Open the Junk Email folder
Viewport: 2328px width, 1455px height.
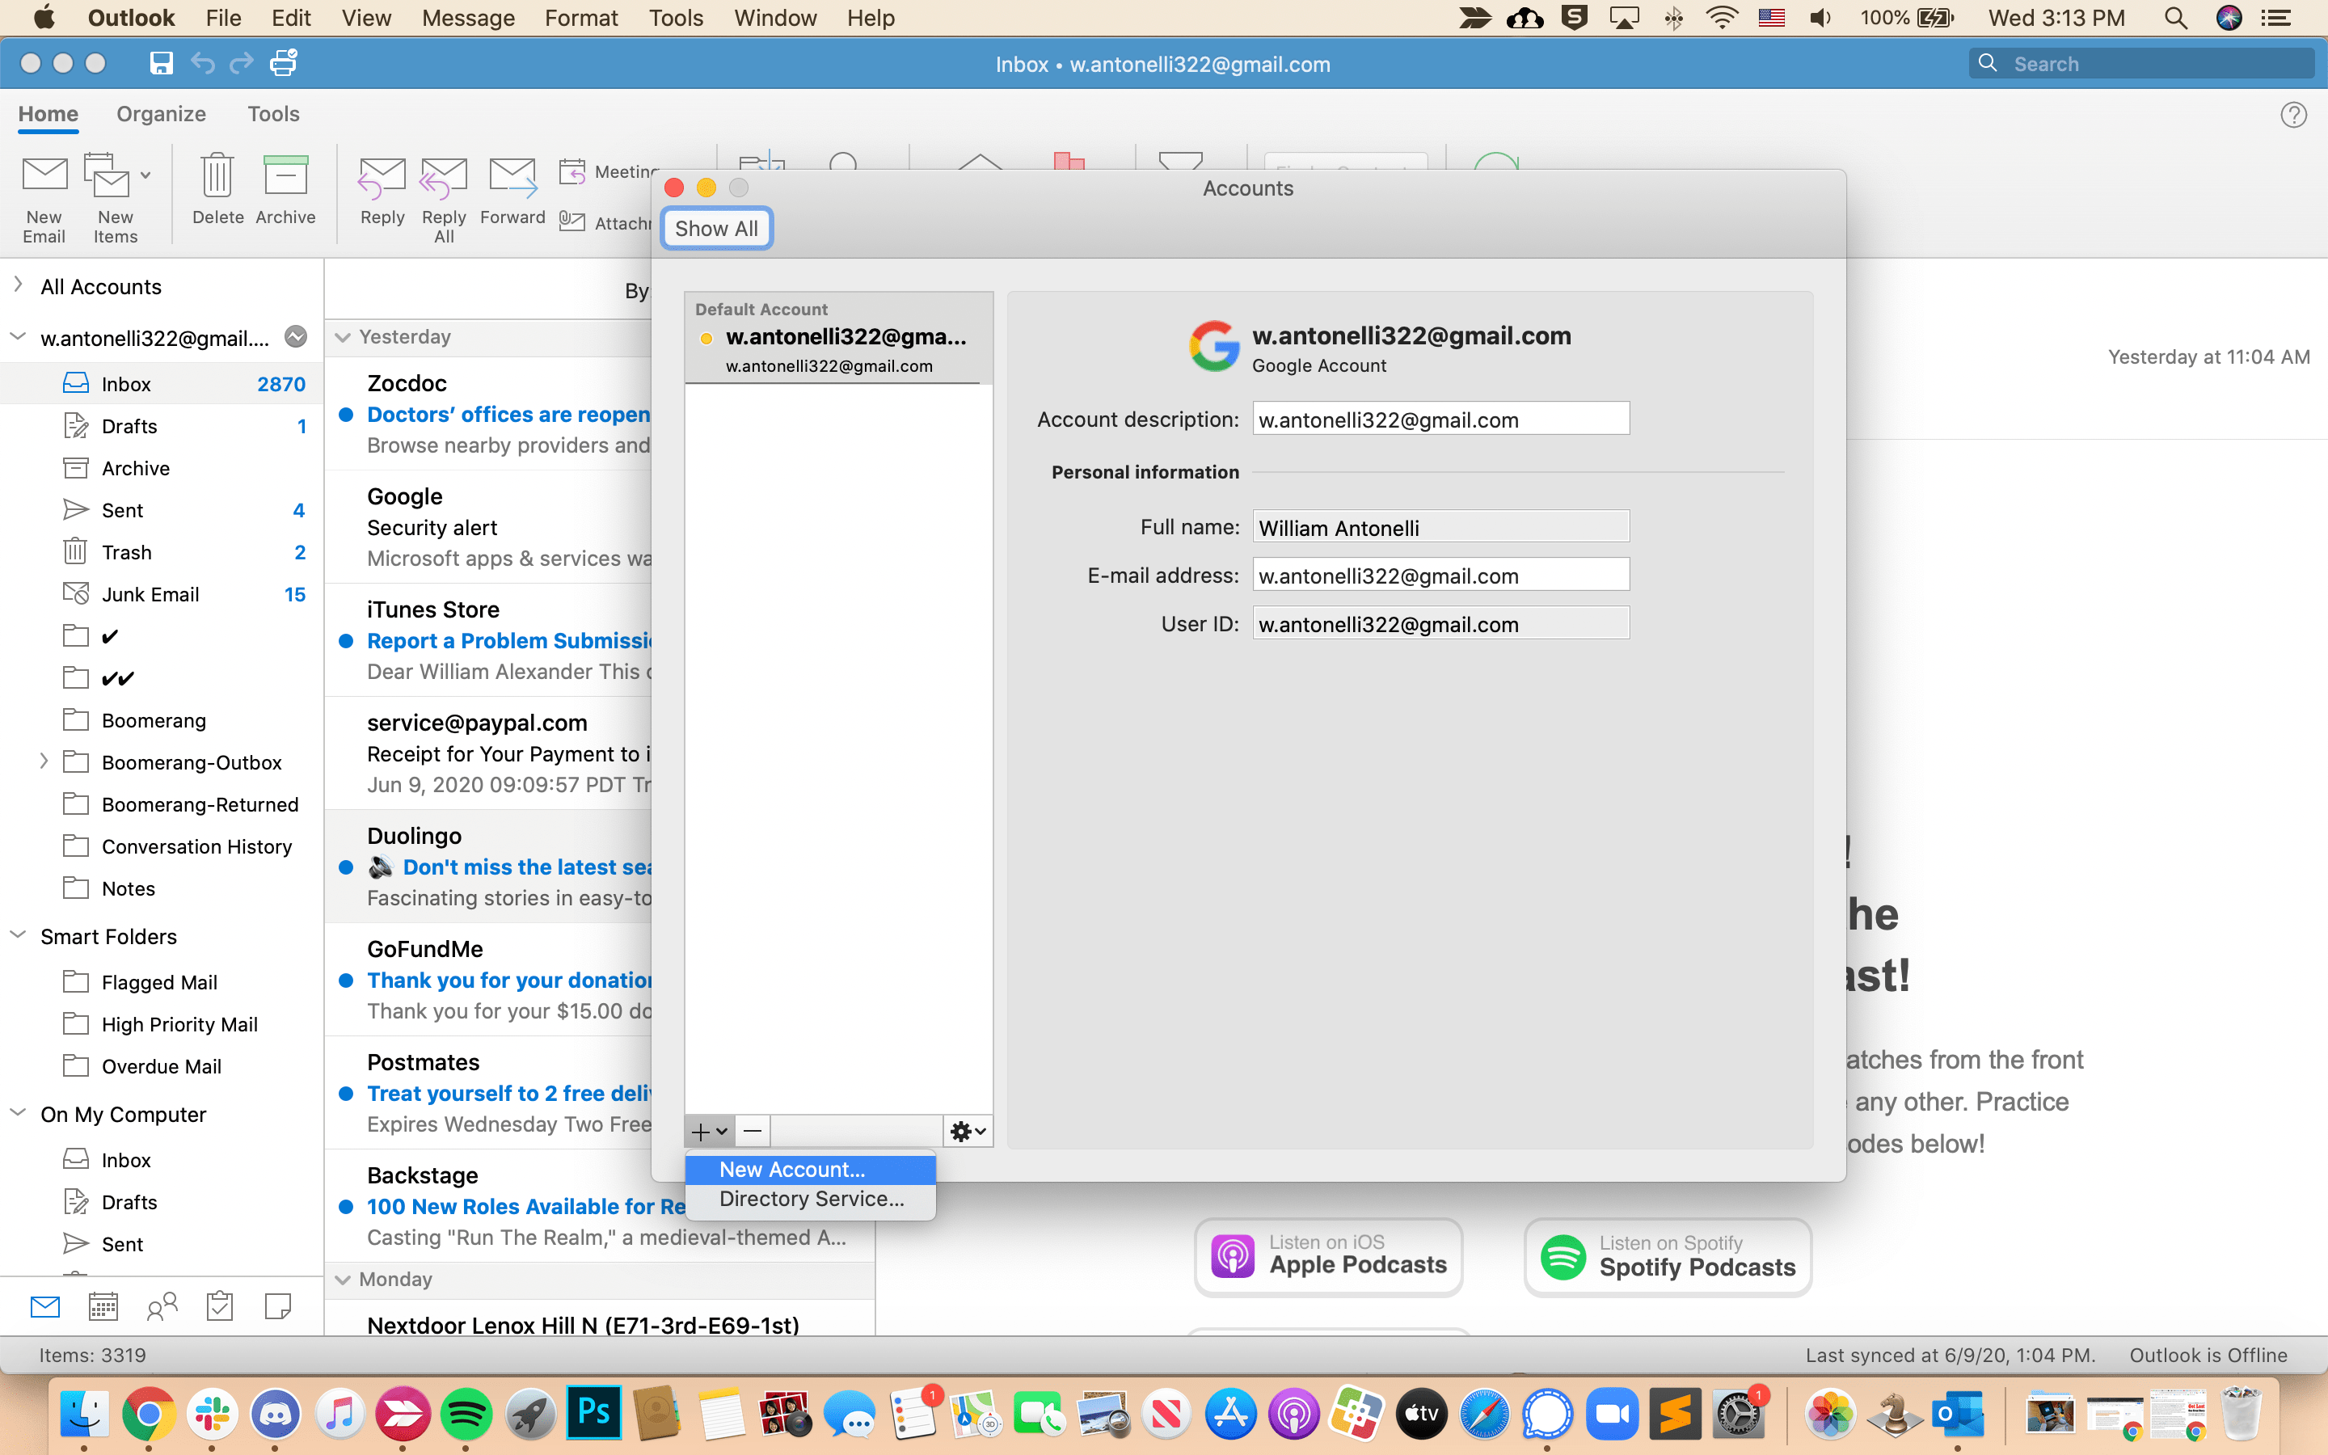(162, 595)
